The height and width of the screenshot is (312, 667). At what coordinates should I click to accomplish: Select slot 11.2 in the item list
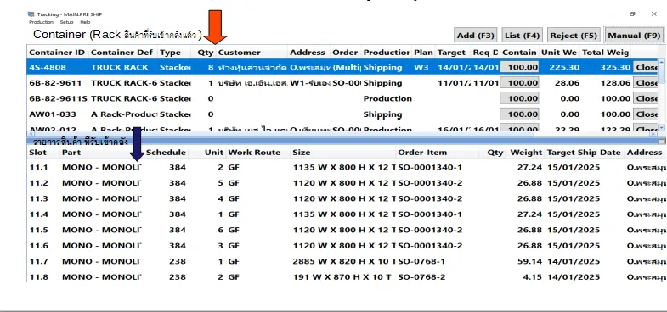point(347,183)
